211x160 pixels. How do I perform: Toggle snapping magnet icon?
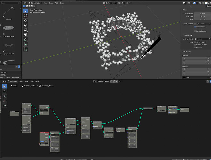click(119, 3)
